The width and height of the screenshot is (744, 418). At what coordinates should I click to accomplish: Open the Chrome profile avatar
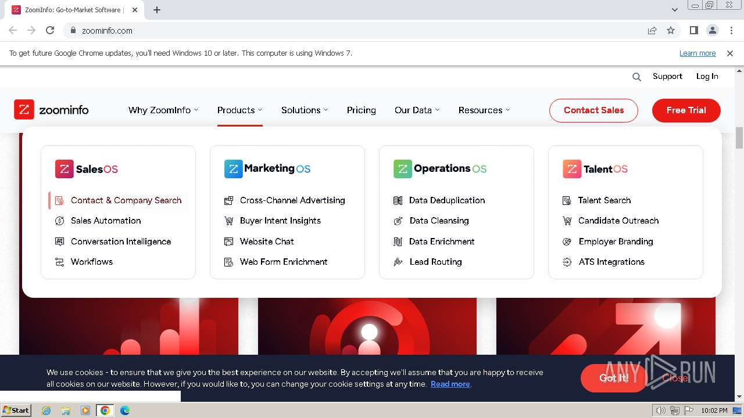[712, 30]
